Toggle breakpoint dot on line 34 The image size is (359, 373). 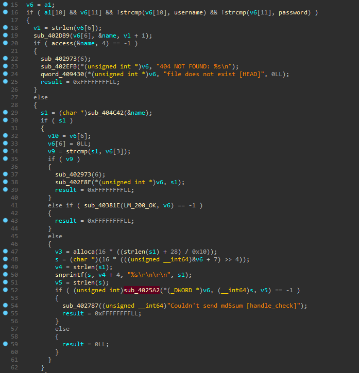pos(5,151)
